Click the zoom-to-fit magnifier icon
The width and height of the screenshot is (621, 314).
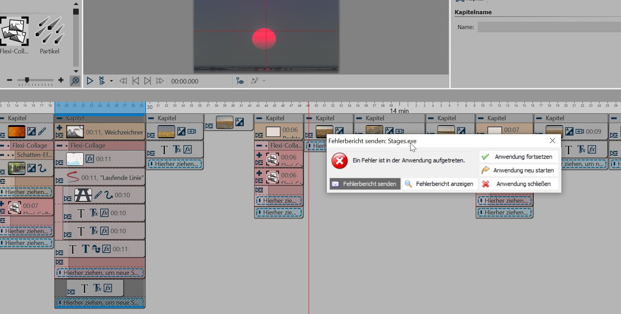click(x=75, y=81)
